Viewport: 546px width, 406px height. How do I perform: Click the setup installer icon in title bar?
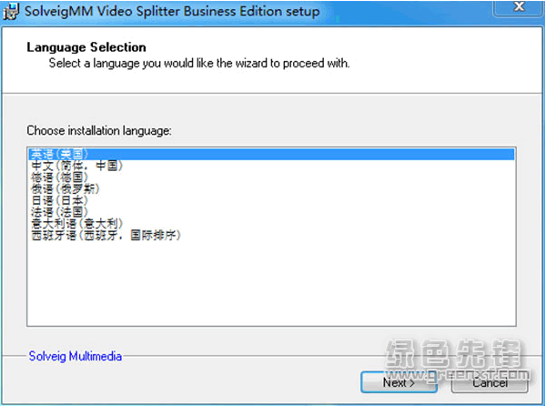click(x=10, y=12)
